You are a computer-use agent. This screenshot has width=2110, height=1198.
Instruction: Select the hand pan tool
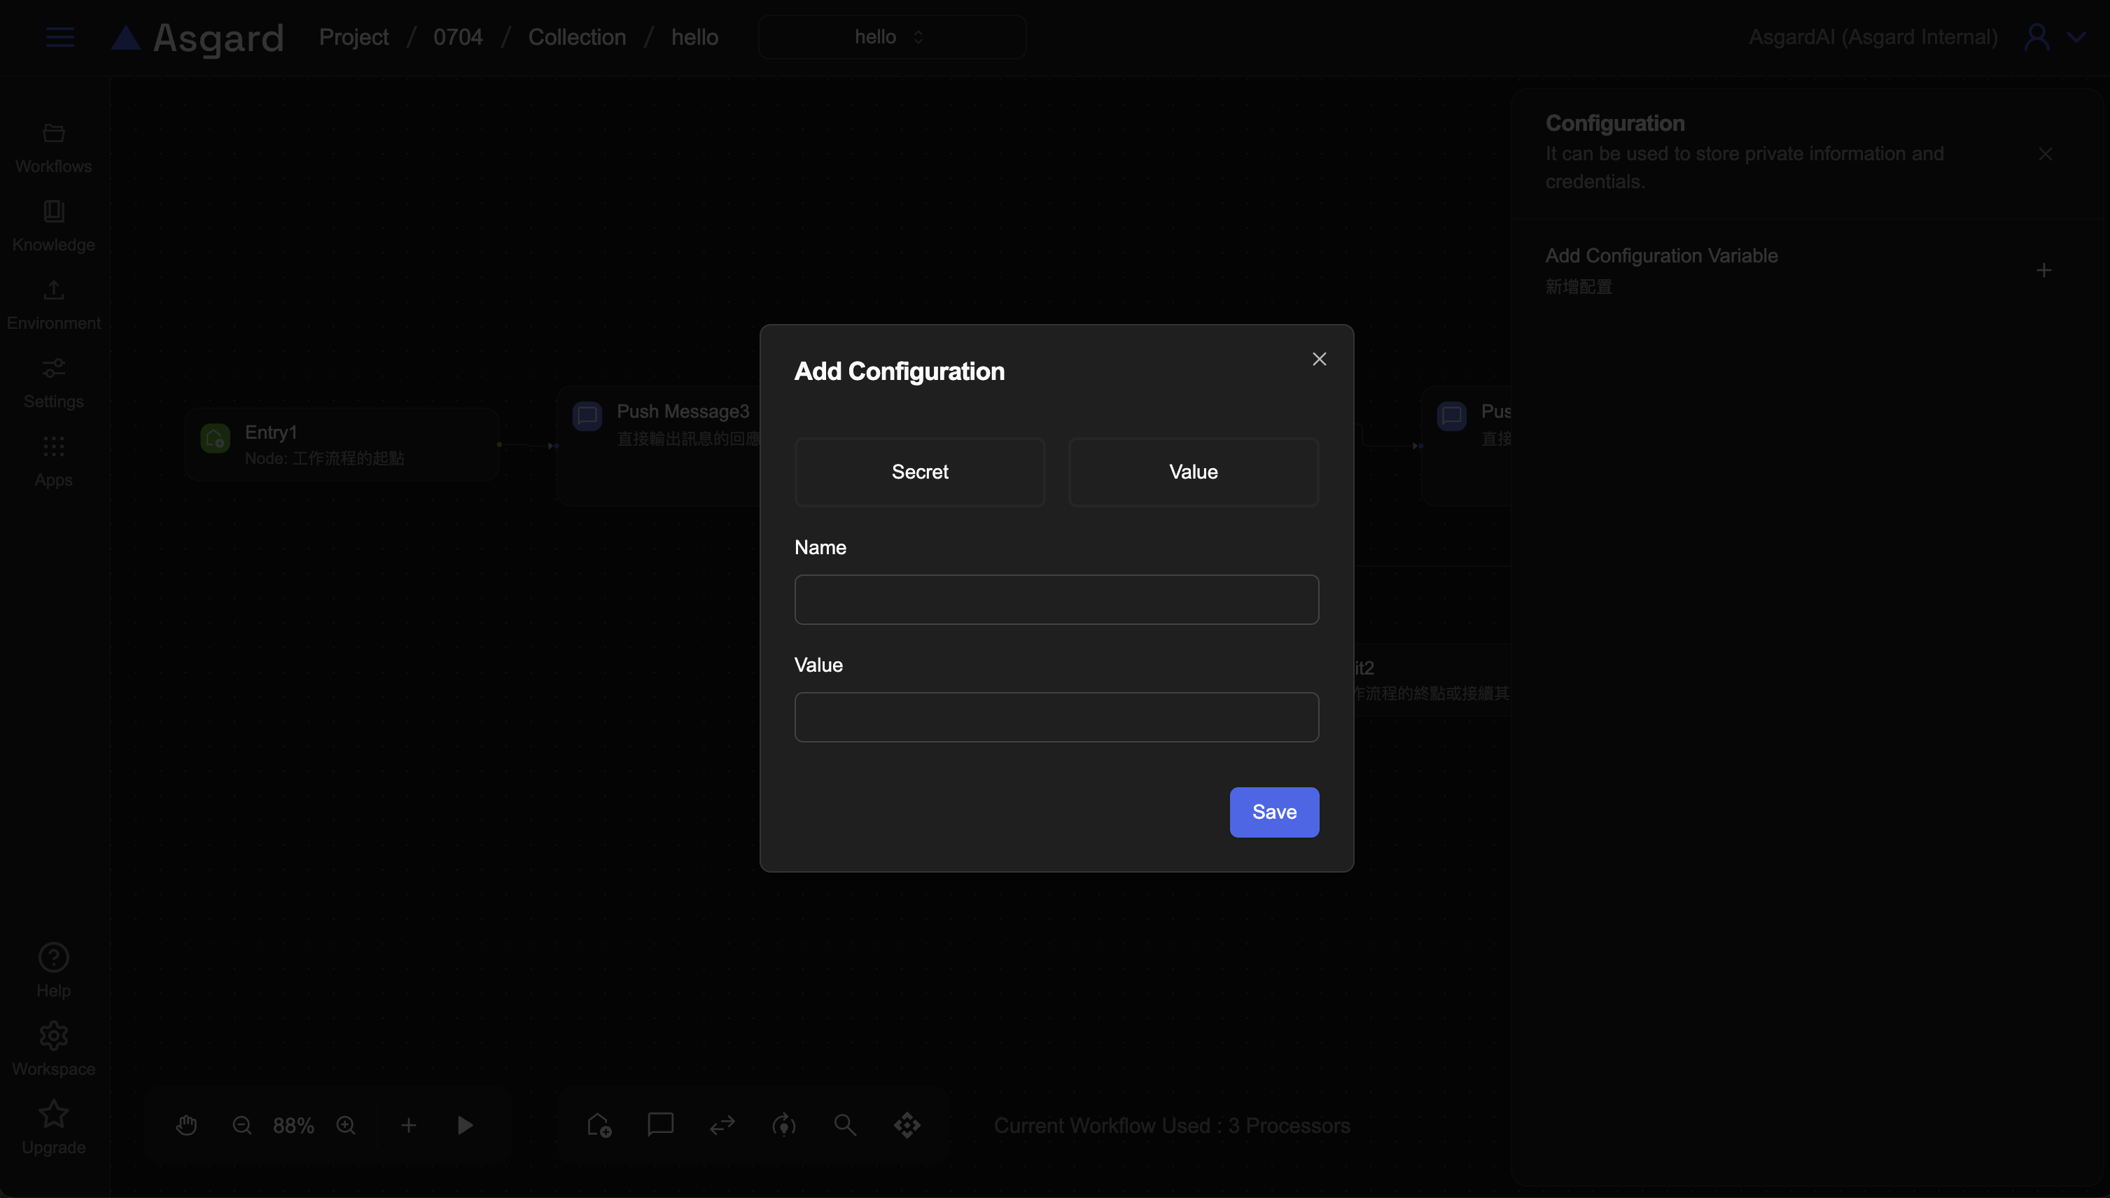187,1125
